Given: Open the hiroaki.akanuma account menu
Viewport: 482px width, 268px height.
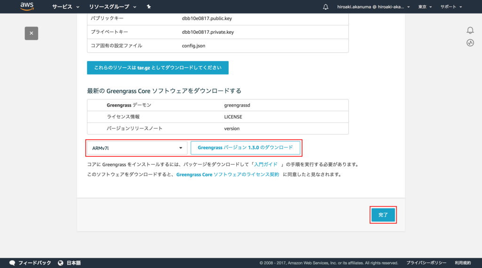Looking at the screenshot, I should 373,7.
